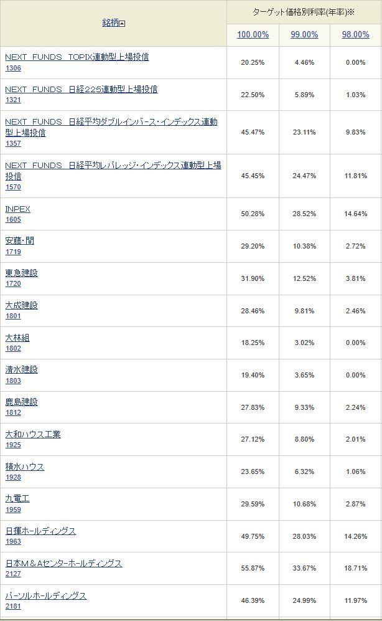View 清水建設 stock page
Image resolution: width=382 pixels, height=621 pixels.
[22, 369]
